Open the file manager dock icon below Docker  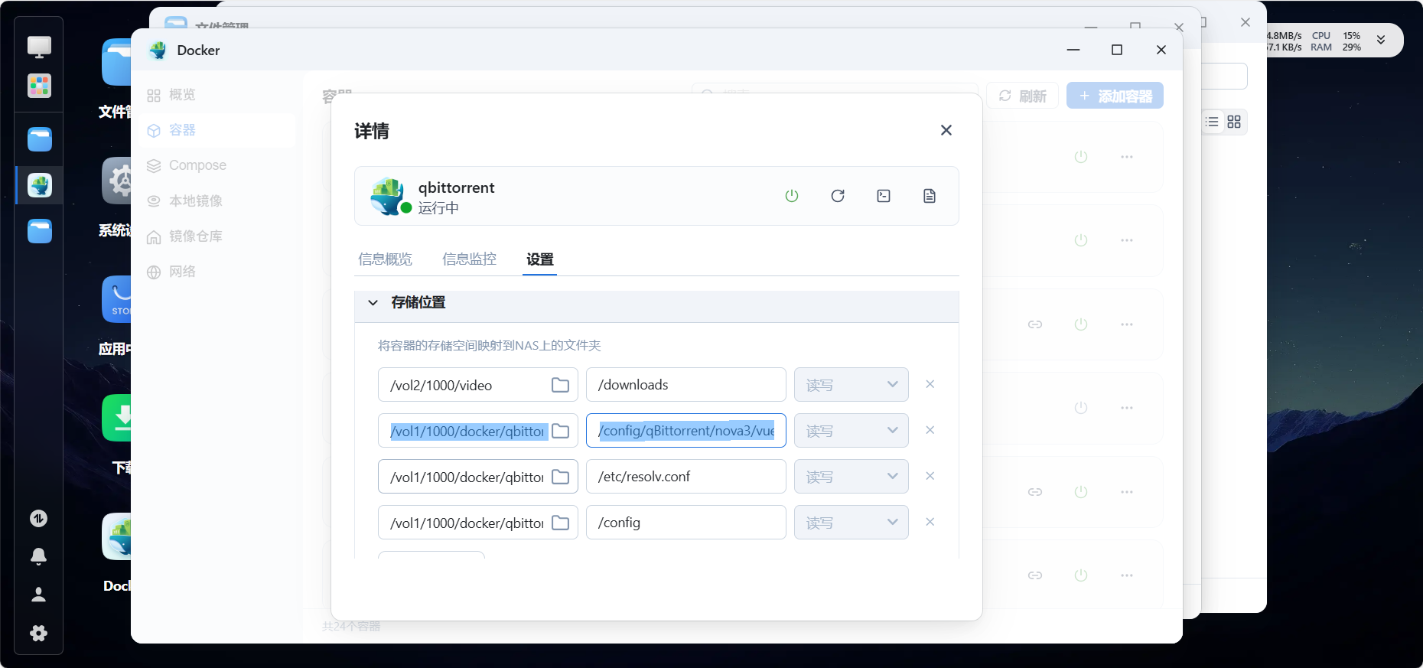point(39,231)
